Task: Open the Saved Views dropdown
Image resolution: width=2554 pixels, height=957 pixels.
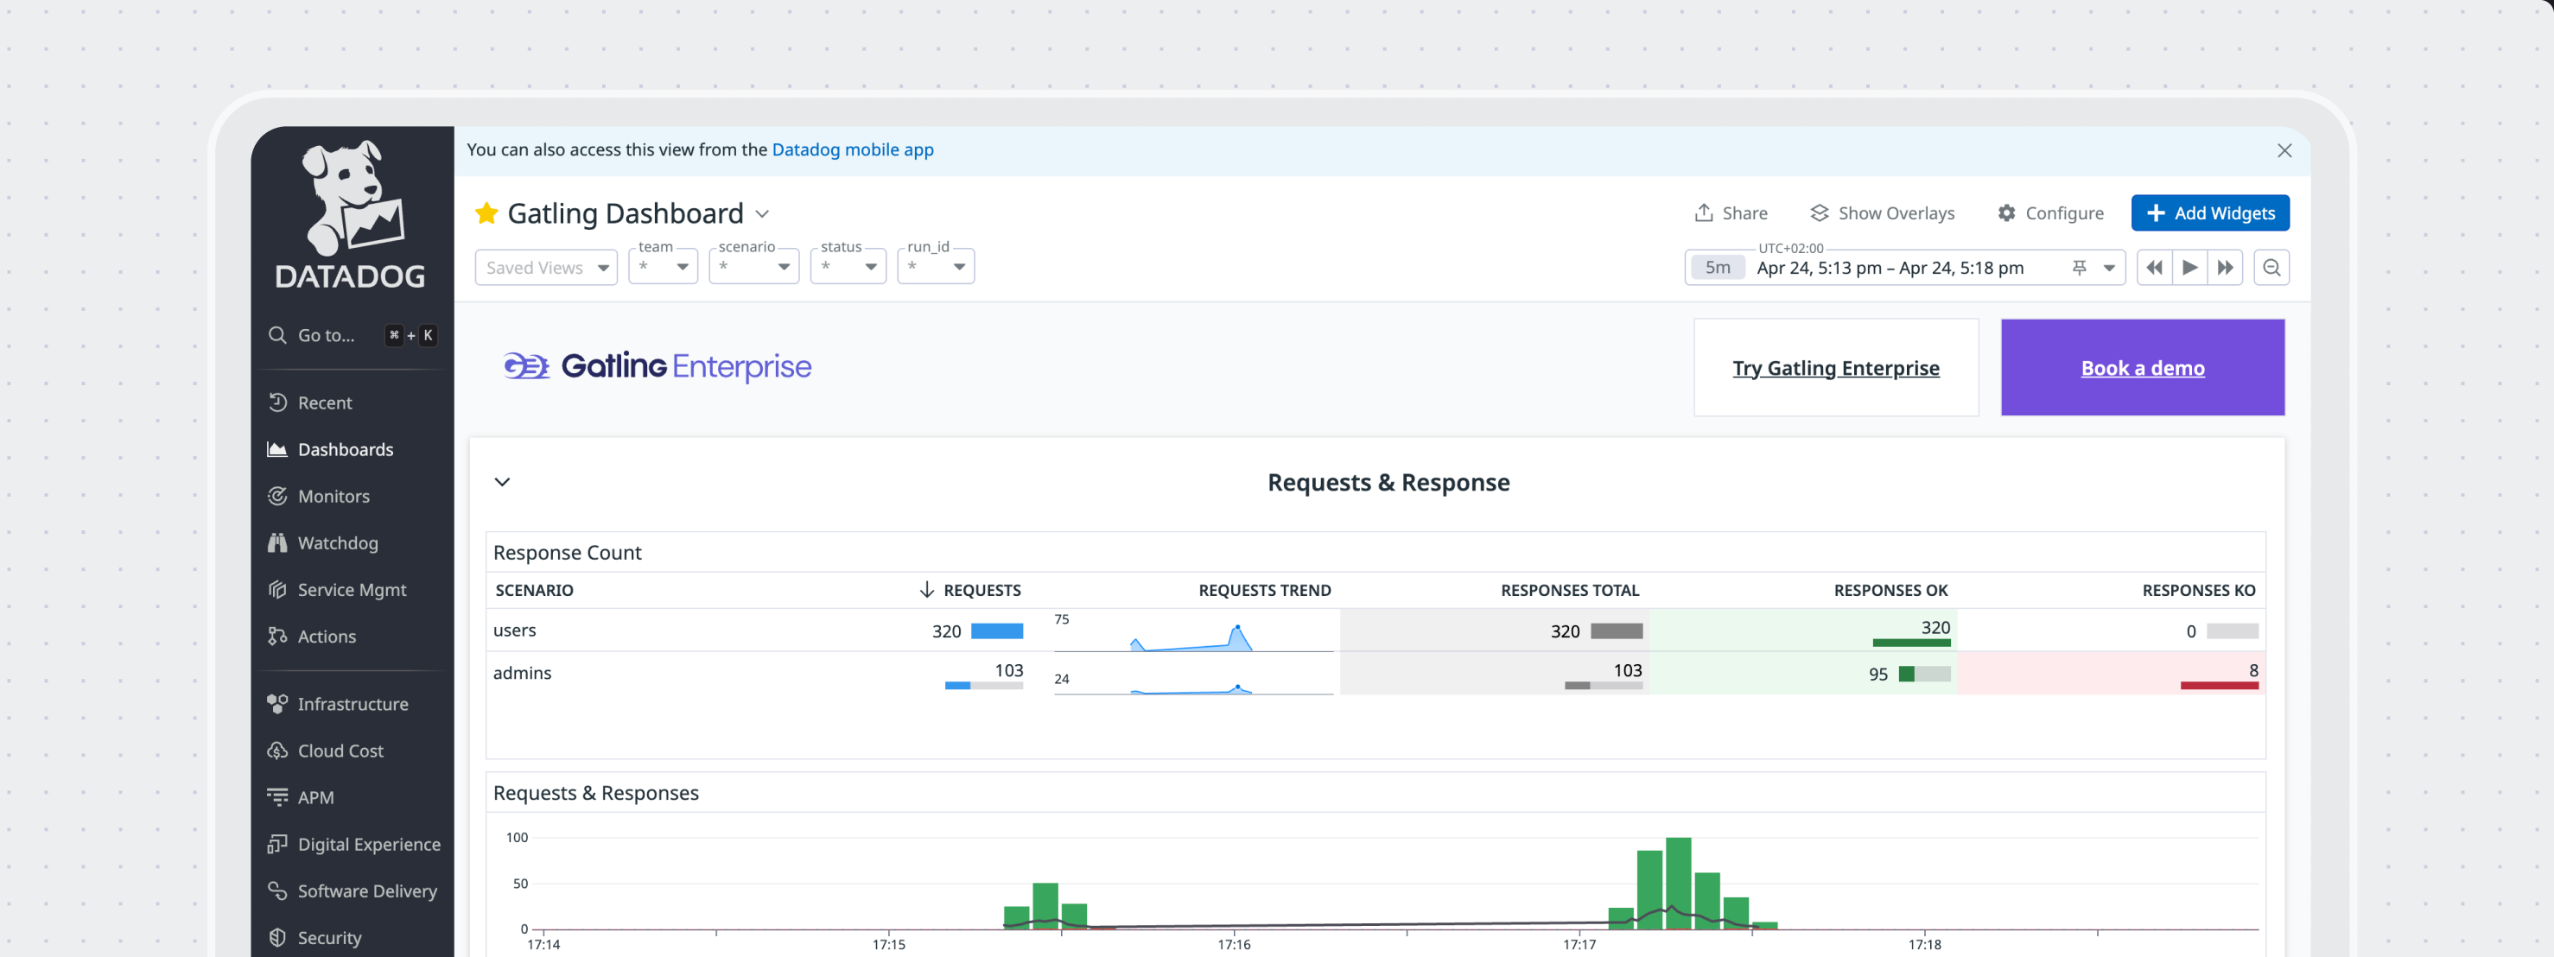Action: pyautogui.click(x=546, y=268)
